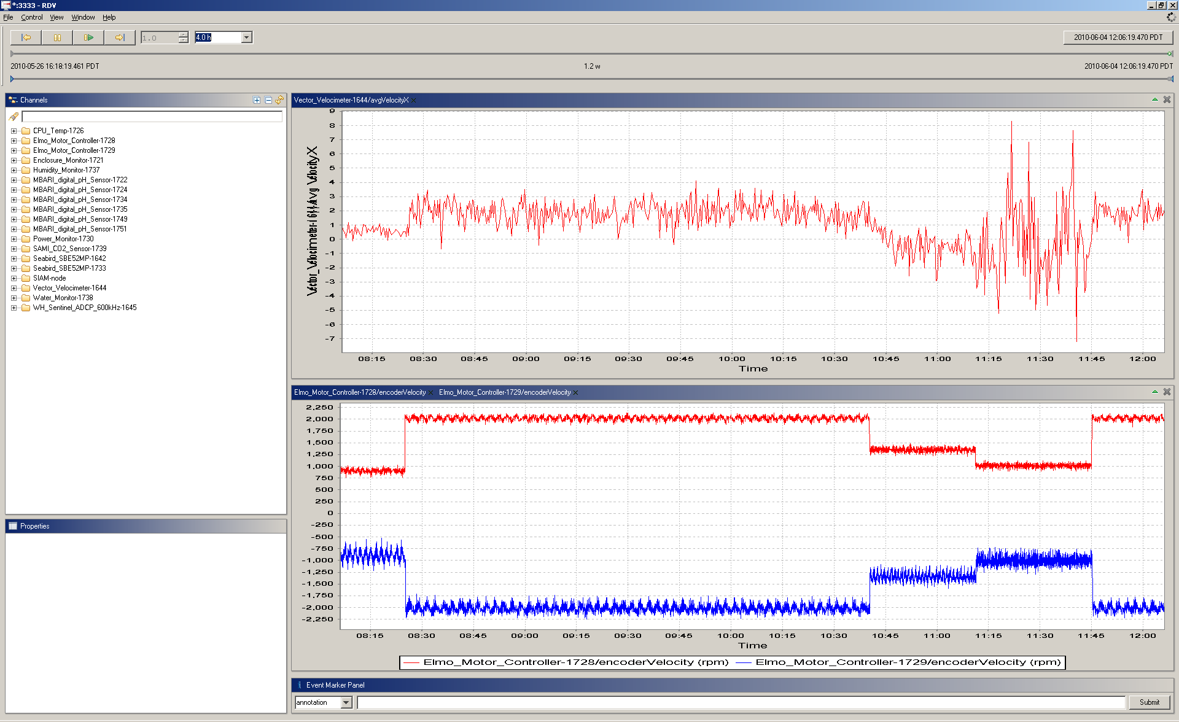Expand the Vector_Velocimeter-1644 folder
This screenshot has height=722, width=1179.
[x=14, y=288]
